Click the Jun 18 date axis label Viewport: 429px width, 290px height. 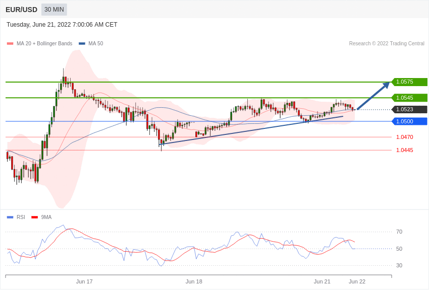pyautogui.click(x=194, y=281)
